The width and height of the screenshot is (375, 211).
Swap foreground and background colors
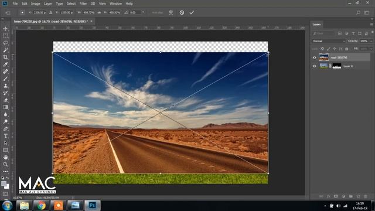[8, 178]
